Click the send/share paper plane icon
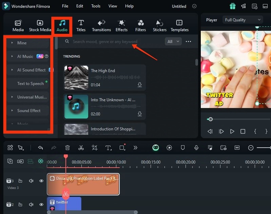This screenshot has height=214, width=271. click(x=244, y=6)
